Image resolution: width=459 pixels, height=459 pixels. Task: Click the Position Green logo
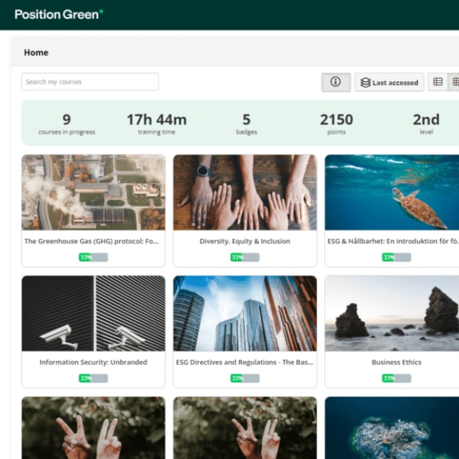point(58,14)
